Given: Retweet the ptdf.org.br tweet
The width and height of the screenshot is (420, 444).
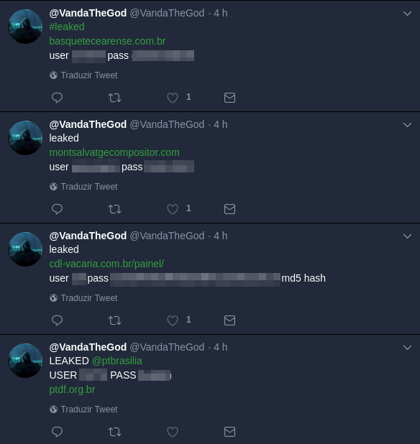Looking at the screenshot, I should click(114, 432).
